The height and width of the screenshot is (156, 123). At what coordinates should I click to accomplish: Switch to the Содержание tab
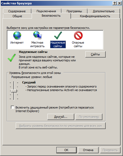(17, 11)
